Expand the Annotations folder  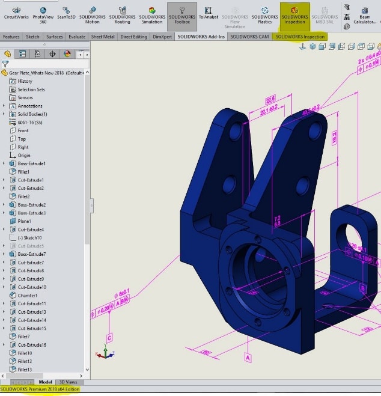pos(4,106)
